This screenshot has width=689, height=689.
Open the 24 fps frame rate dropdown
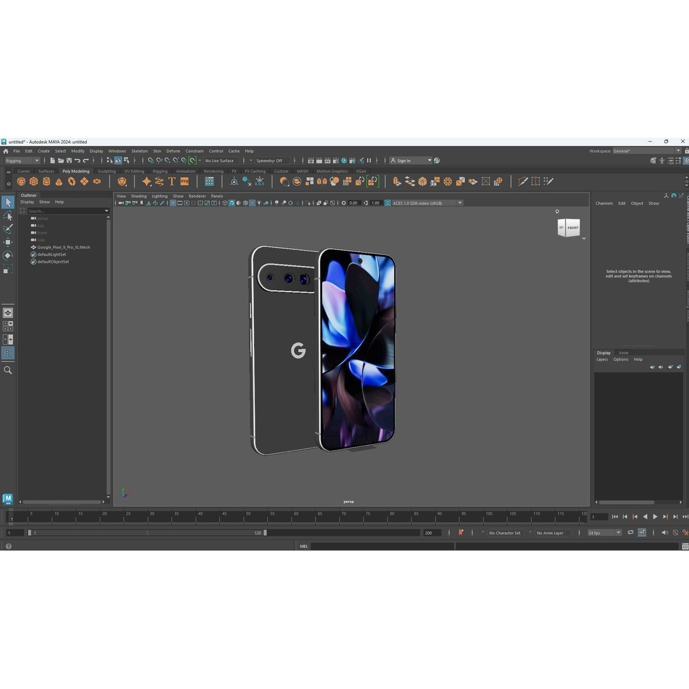(x=605, y=533)
